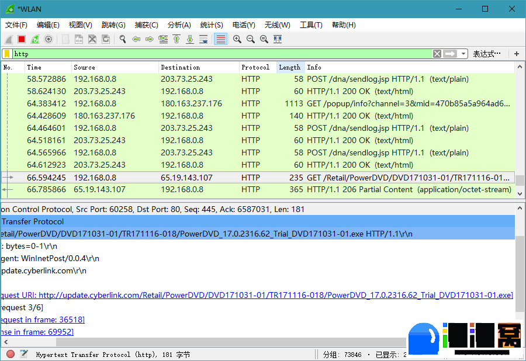Sort by the Protocol column header
The height and width of the screenshot is (361, 526).
click(x=258, y=67)
